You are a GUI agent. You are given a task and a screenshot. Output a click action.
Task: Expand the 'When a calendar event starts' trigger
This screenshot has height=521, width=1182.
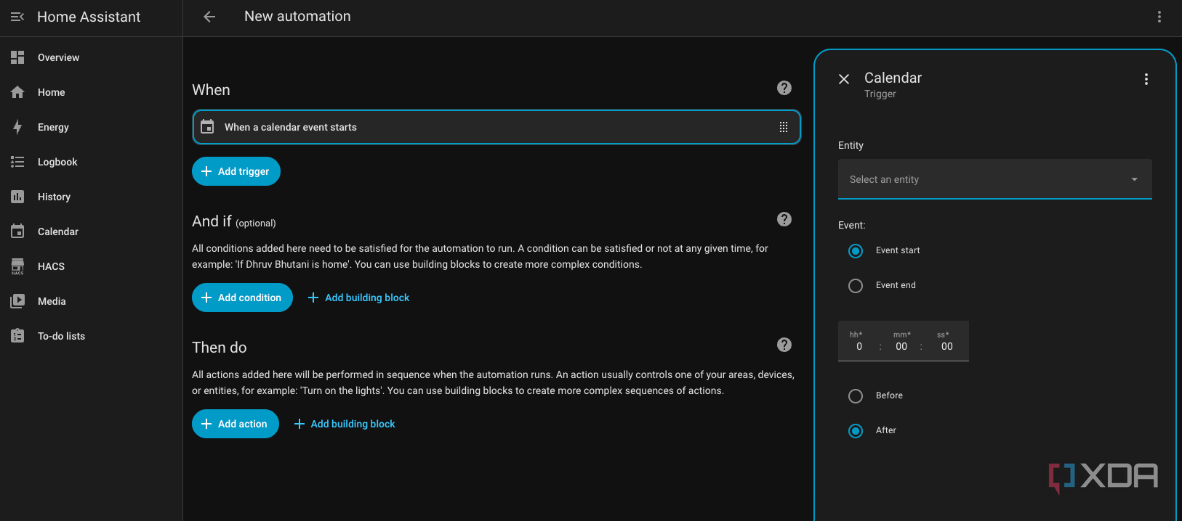pyautogui.click(x=480, y=127)
